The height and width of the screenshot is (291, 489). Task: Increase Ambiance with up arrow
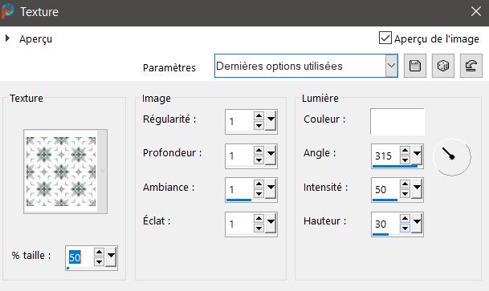click(259, 184)
